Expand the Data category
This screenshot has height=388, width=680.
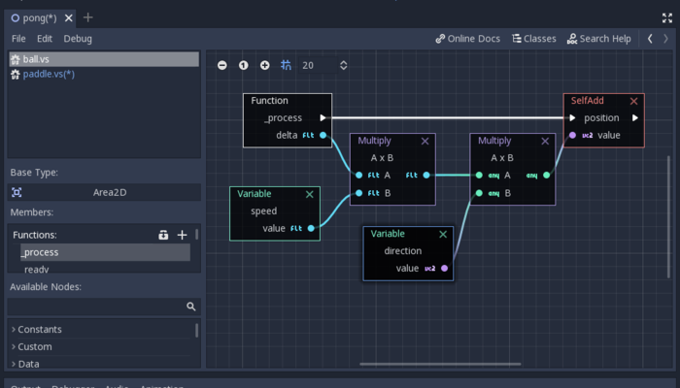(28, 364)
